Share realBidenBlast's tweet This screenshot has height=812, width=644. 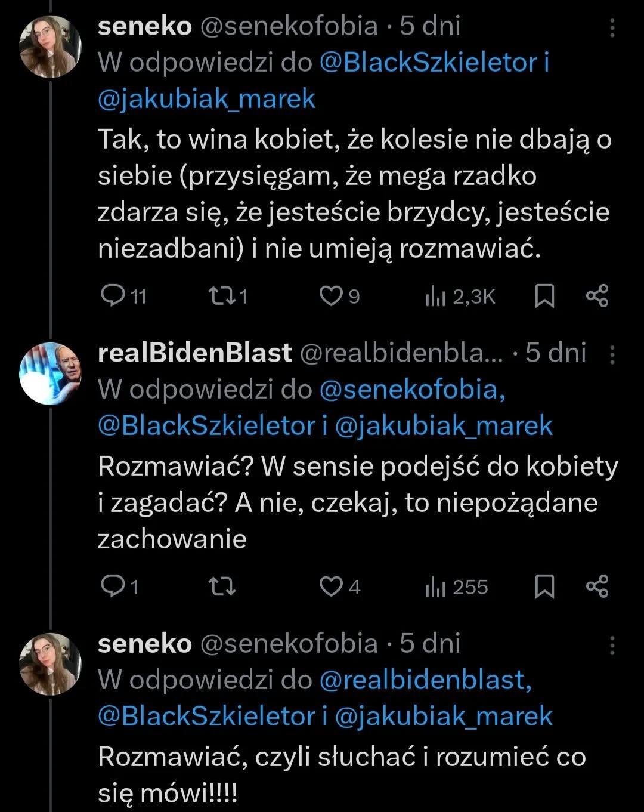pos(597,586)
